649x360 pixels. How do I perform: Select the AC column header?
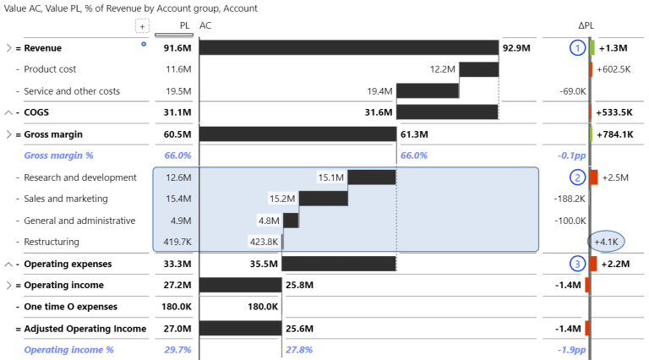[206, 26]
